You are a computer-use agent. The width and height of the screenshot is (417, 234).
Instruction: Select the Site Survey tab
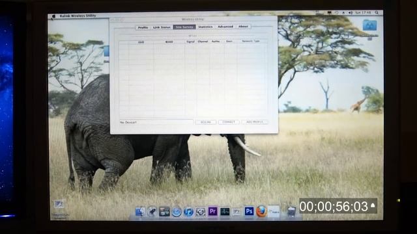tap(184, 27)
